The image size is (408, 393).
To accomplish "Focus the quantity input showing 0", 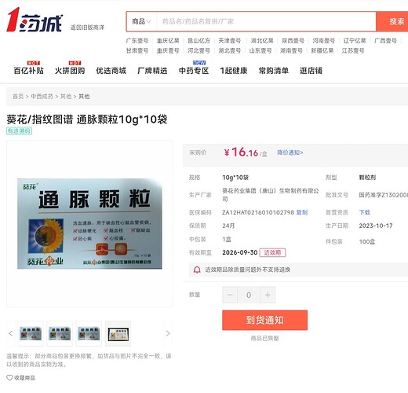I will point(249,295).
